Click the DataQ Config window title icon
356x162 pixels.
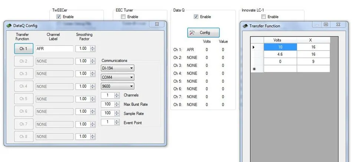pos(9,25)
